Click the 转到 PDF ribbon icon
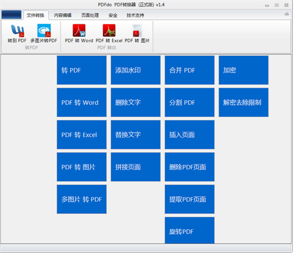The width and height of the screenshot is (293, 253). (x=17, y=34)
